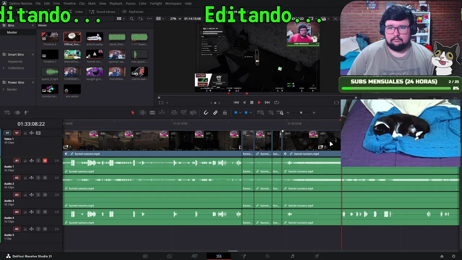Open media pool thumbnail view dropdown
462x260 pixels.
(x=121, y=18)
